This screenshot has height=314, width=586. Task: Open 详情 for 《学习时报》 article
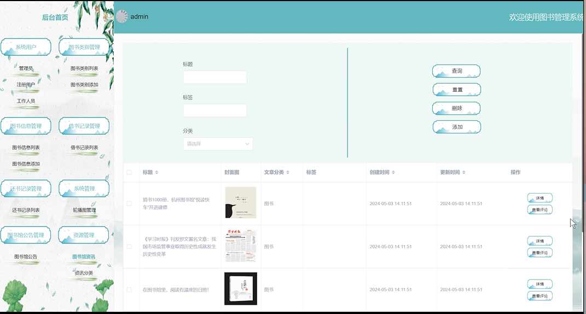tap(539, 241)
